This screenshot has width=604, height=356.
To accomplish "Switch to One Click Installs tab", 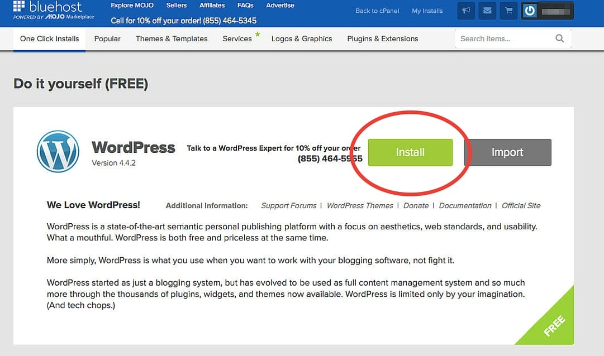I will [49, 39].
